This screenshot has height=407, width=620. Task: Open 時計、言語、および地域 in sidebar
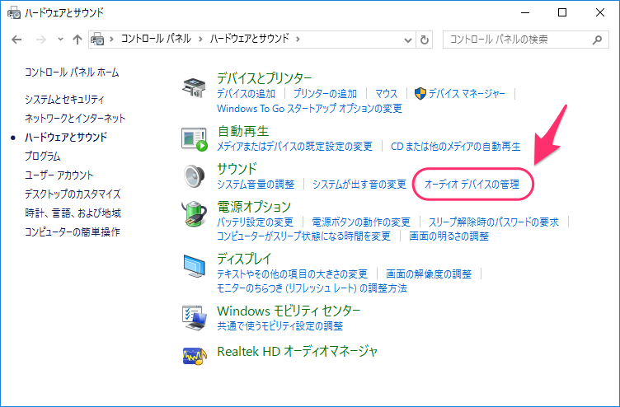(73, 213)
